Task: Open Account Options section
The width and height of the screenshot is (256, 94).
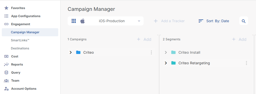Action: pos(24,89)
